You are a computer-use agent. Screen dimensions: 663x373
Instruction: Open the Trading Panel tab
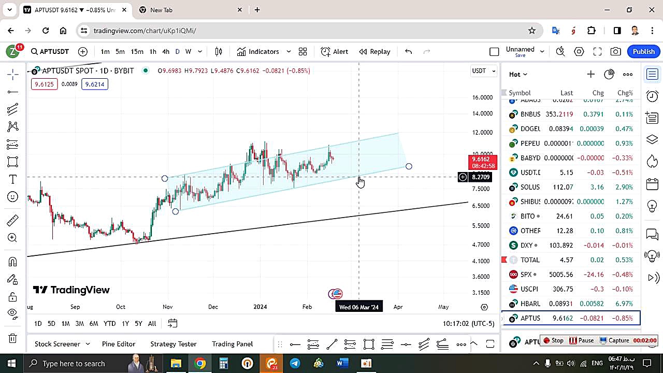[232, 344]
